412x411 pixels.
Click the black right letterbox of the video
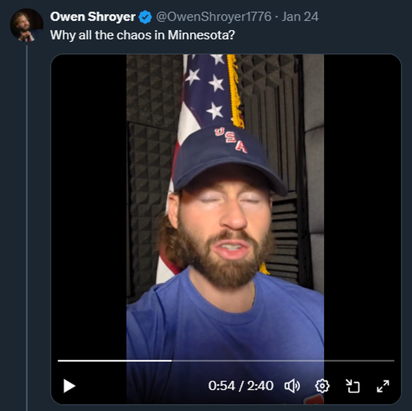[362, 201]
